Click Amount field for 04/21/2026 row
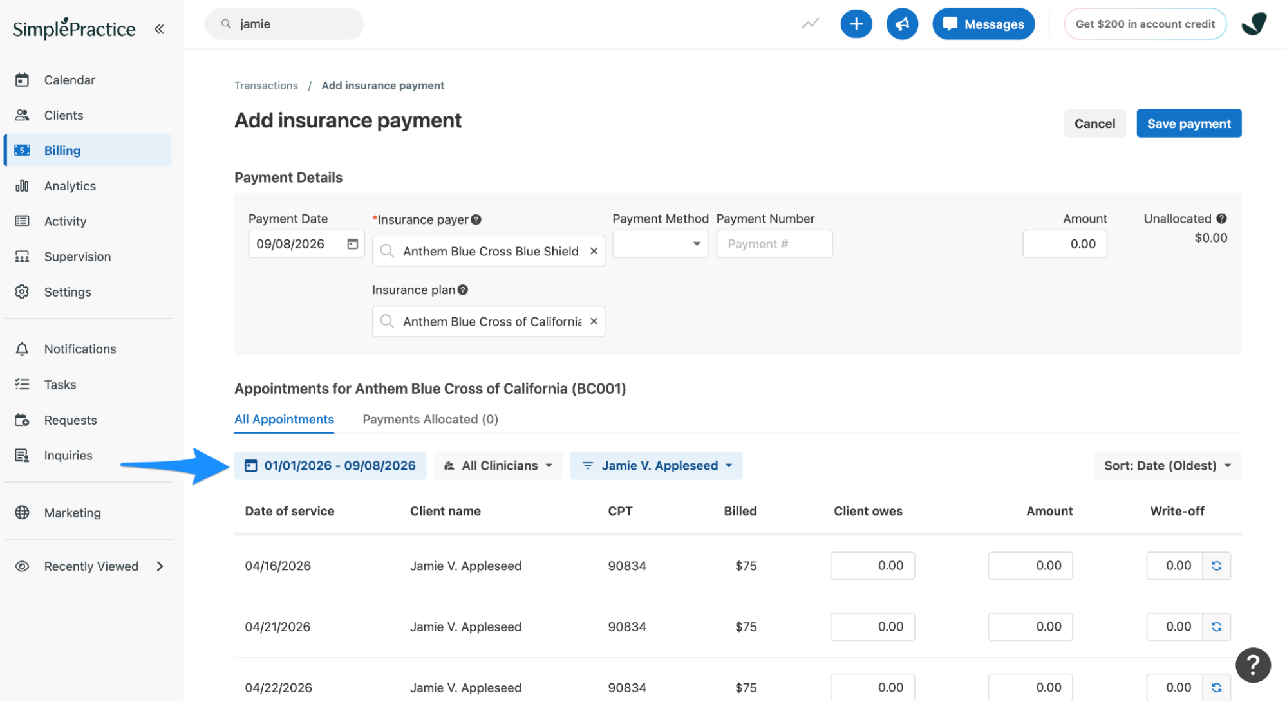Image resolution: width=1287 pixels, height=702 pixels. (x=1030, y=627)
